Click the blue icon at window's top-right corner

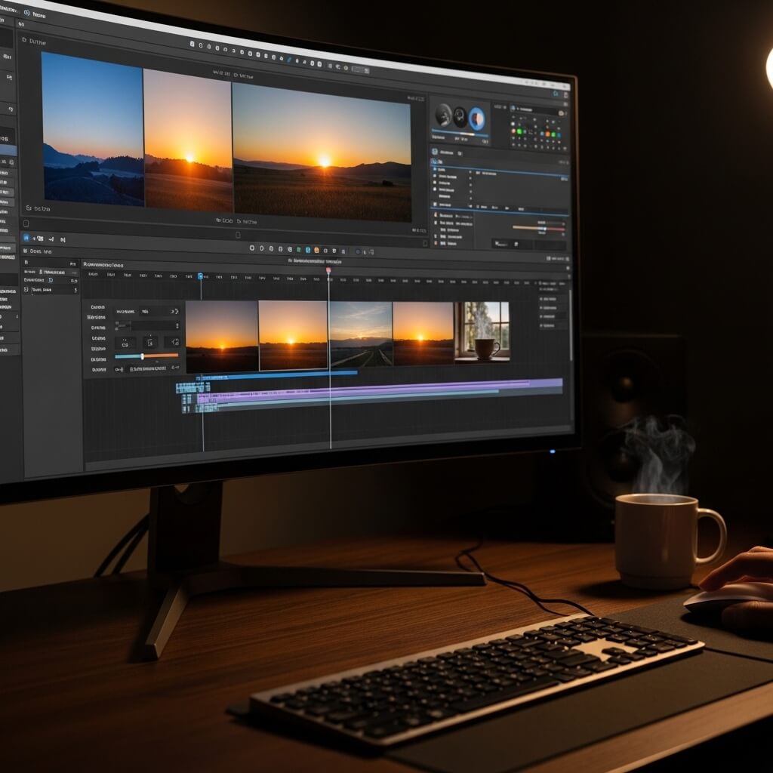[x=556, y=92]
